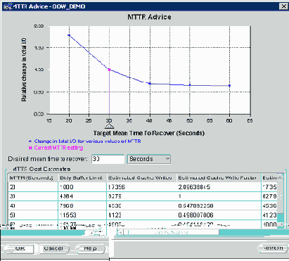Viewport: 289px width, 261px height.
Task: Open Help for MTTR Advice
Action: [x=90, y=248]
